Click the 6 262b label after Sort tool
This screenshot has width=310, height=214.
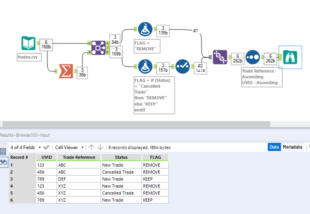[270, 59]
